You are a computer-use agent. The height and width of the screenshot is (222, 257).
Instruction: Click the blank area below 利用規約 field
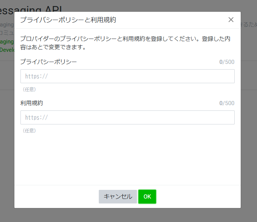[127, 159]
